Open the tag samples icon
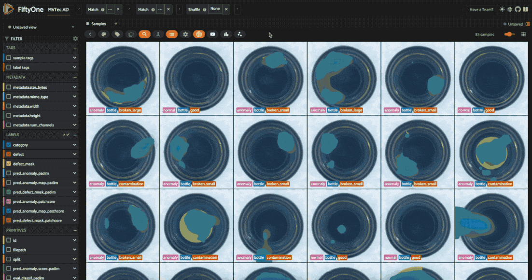This screenshot has height=280, width=532. click(117, 34)
